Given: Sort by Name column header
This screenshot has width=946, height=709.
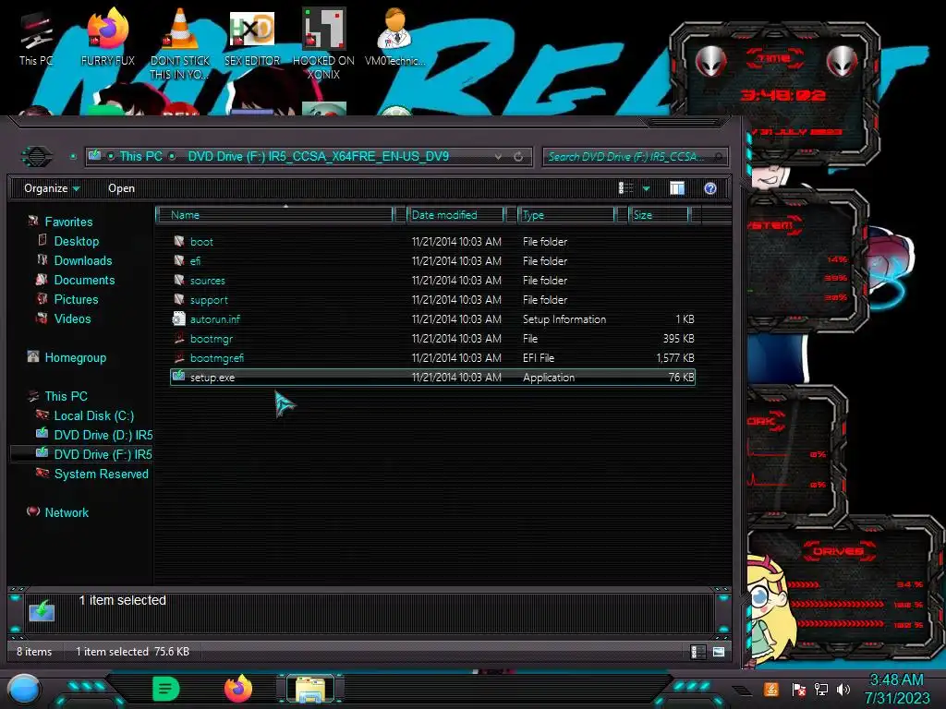Looking at the screenshot, I should (274, 214).
